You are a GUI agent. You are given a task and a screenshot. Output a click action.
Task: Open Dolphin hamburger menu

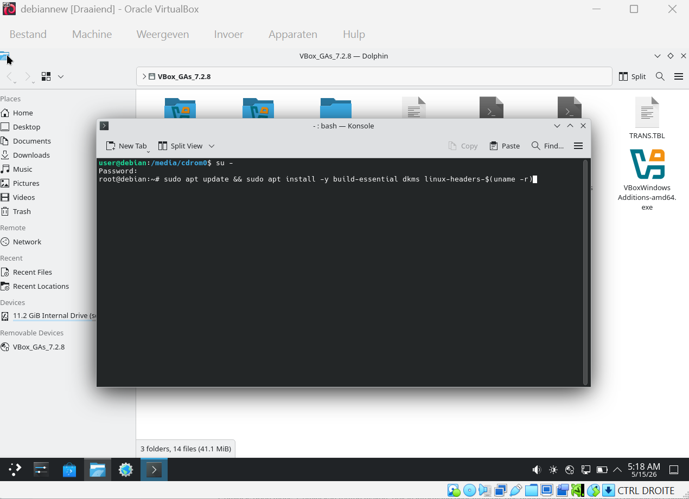(679, 76)
